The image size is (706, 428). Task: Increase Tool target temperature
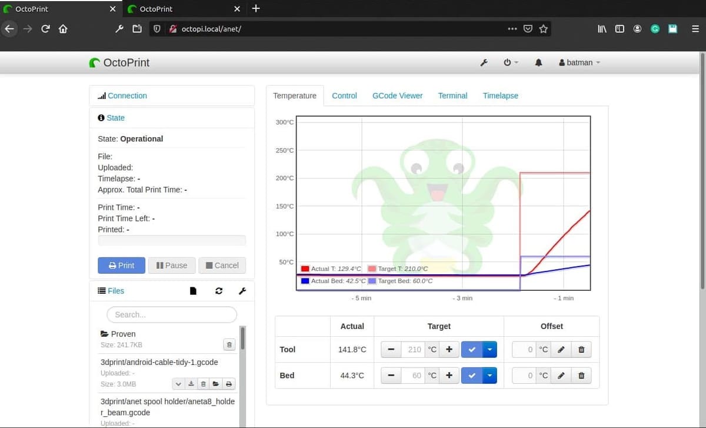pyautogui.click(x=449, y=350)
